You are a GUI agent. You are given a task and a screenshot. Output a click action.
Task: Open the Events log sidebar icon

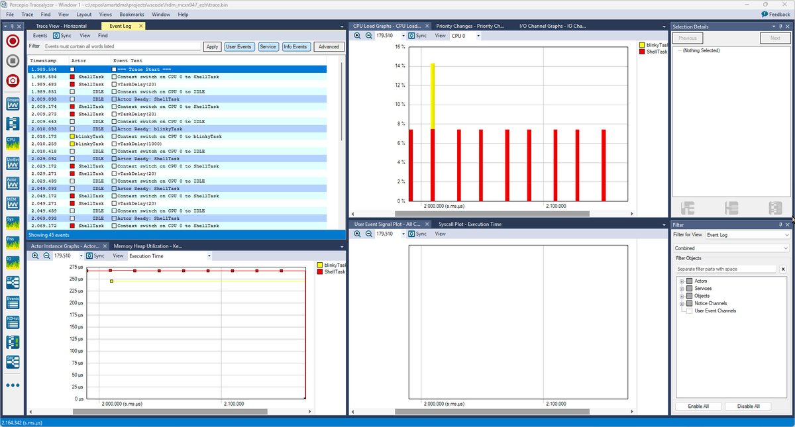[13, 303]
